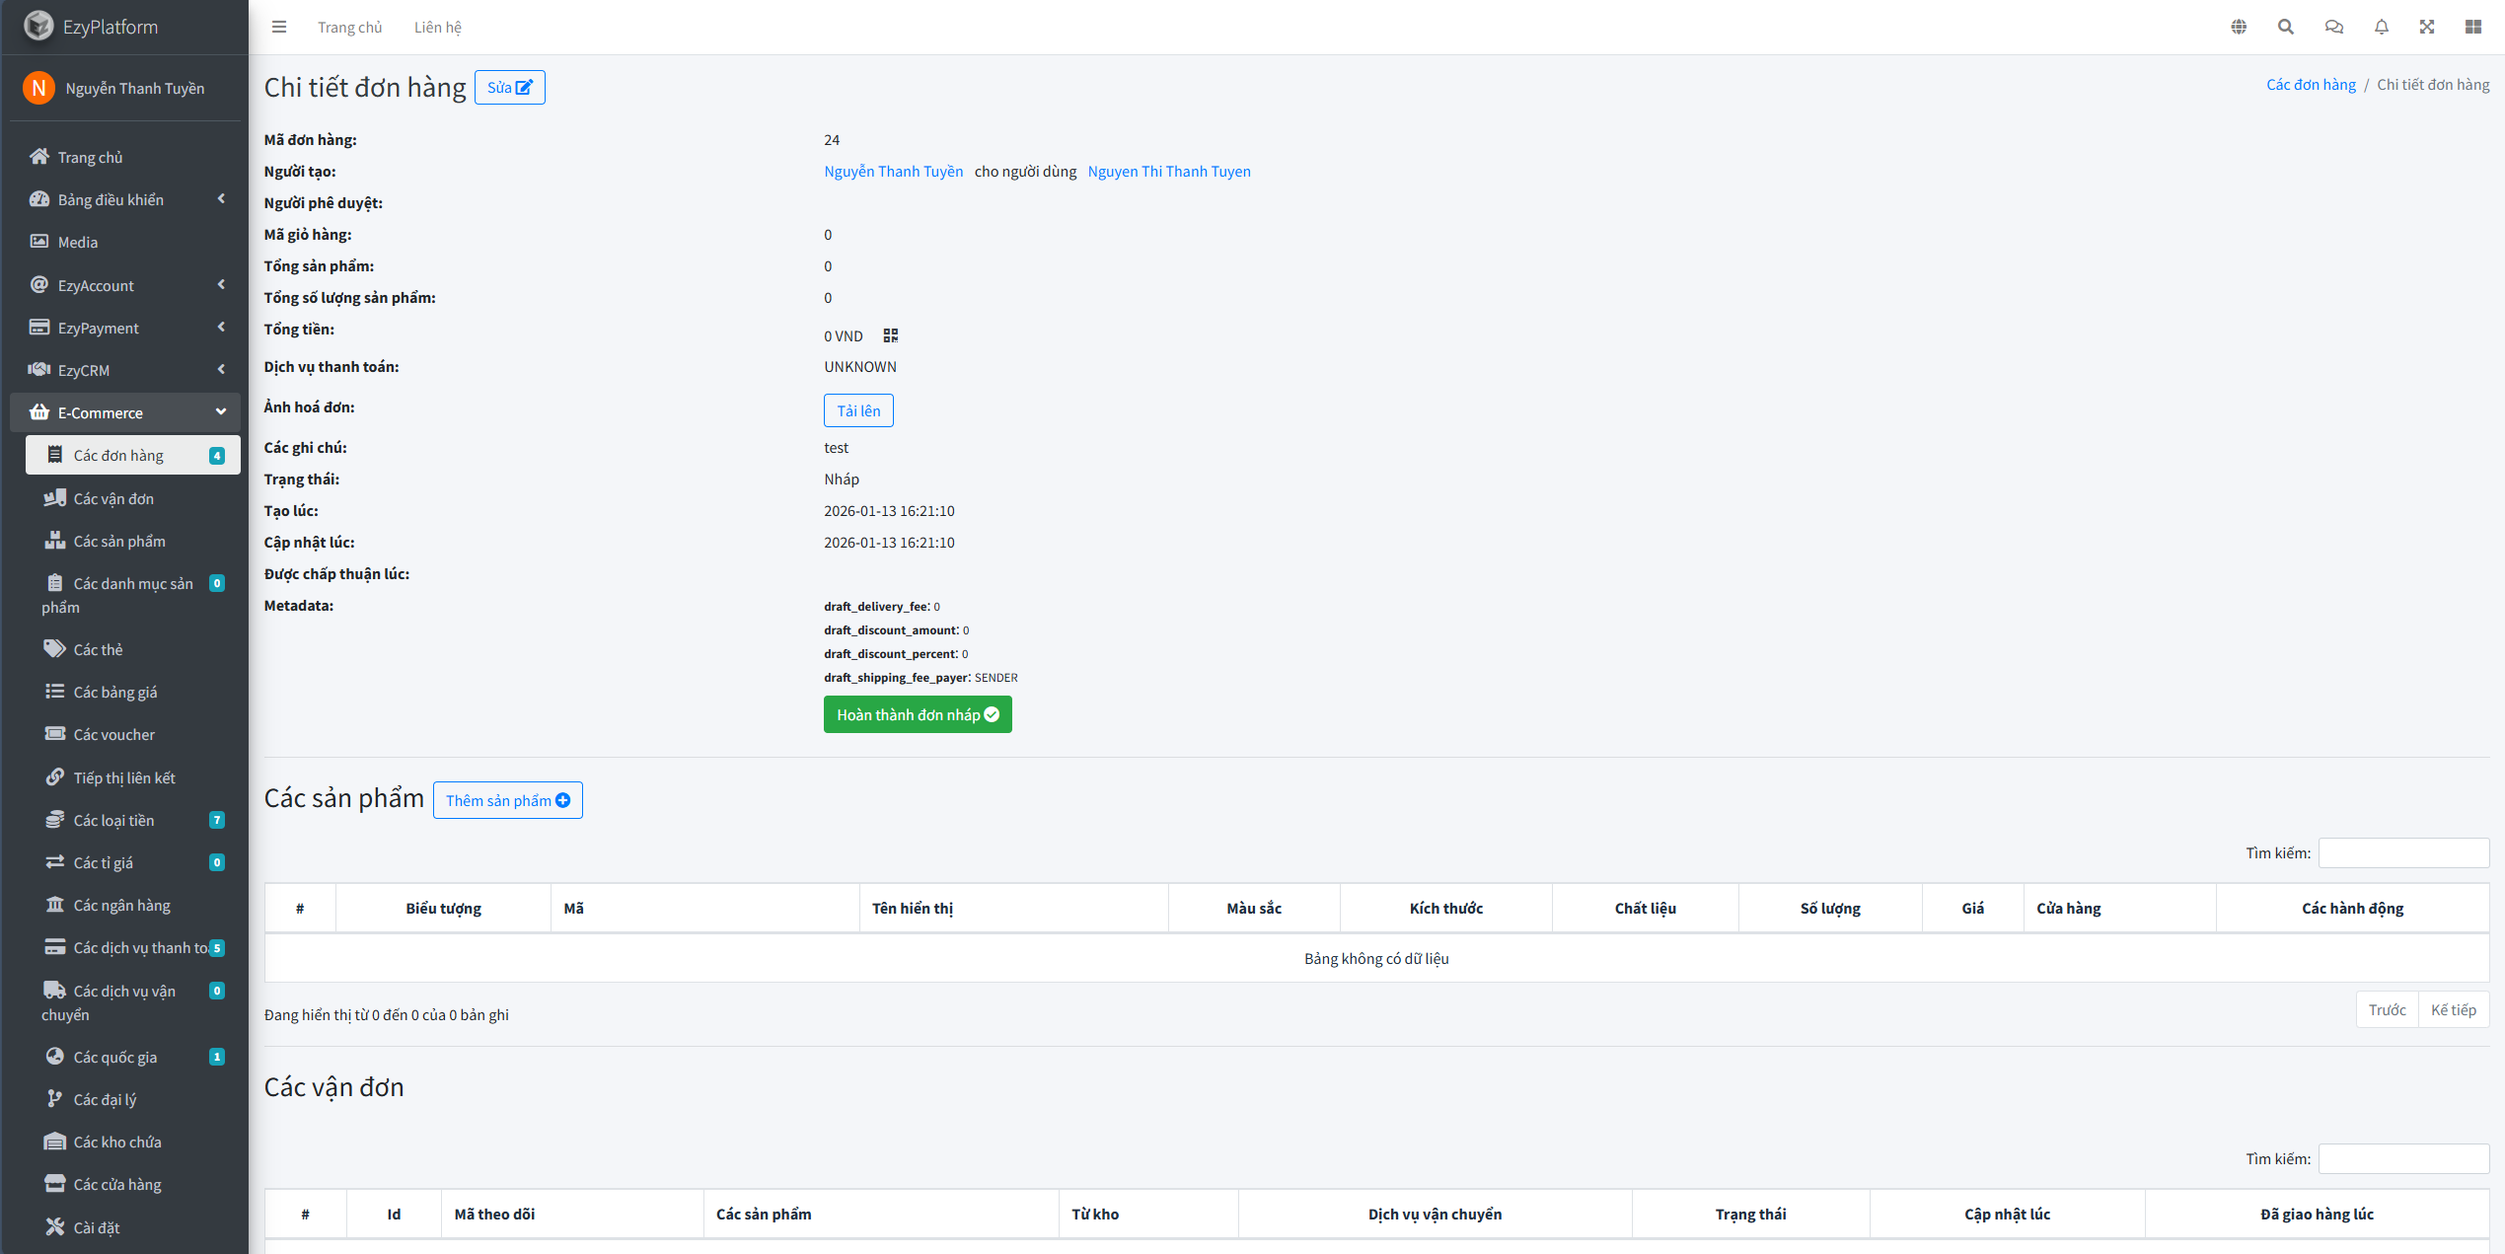The height and width of the screenshot is (1254, 2505).
Task: Click the user avatar N icon
Action: tap(38, 88)
